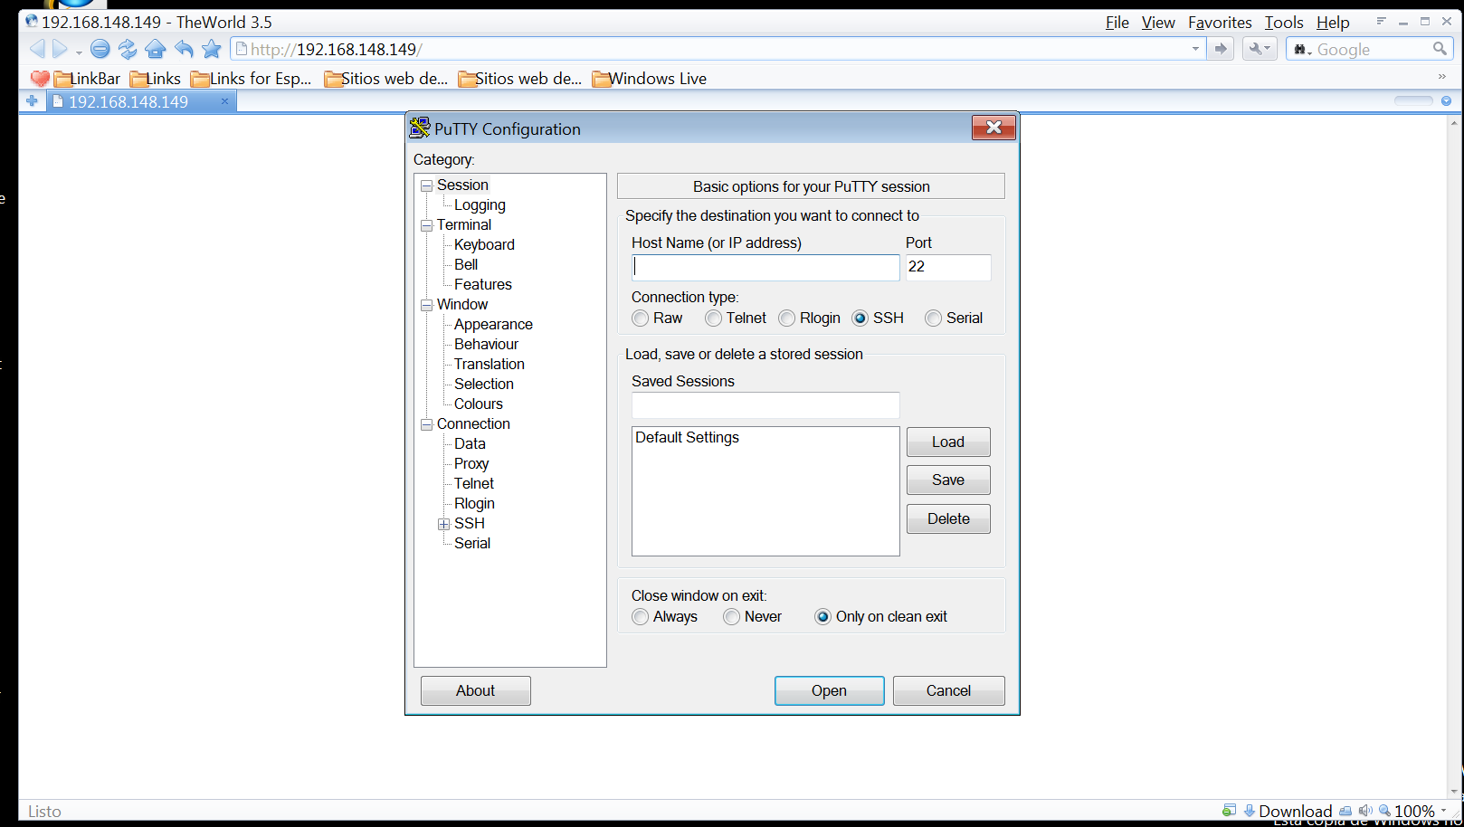Show more bookmarks with double chevron
Image resolution: width=1464 pixels, height=827 pixels.
pos(1442,77)
